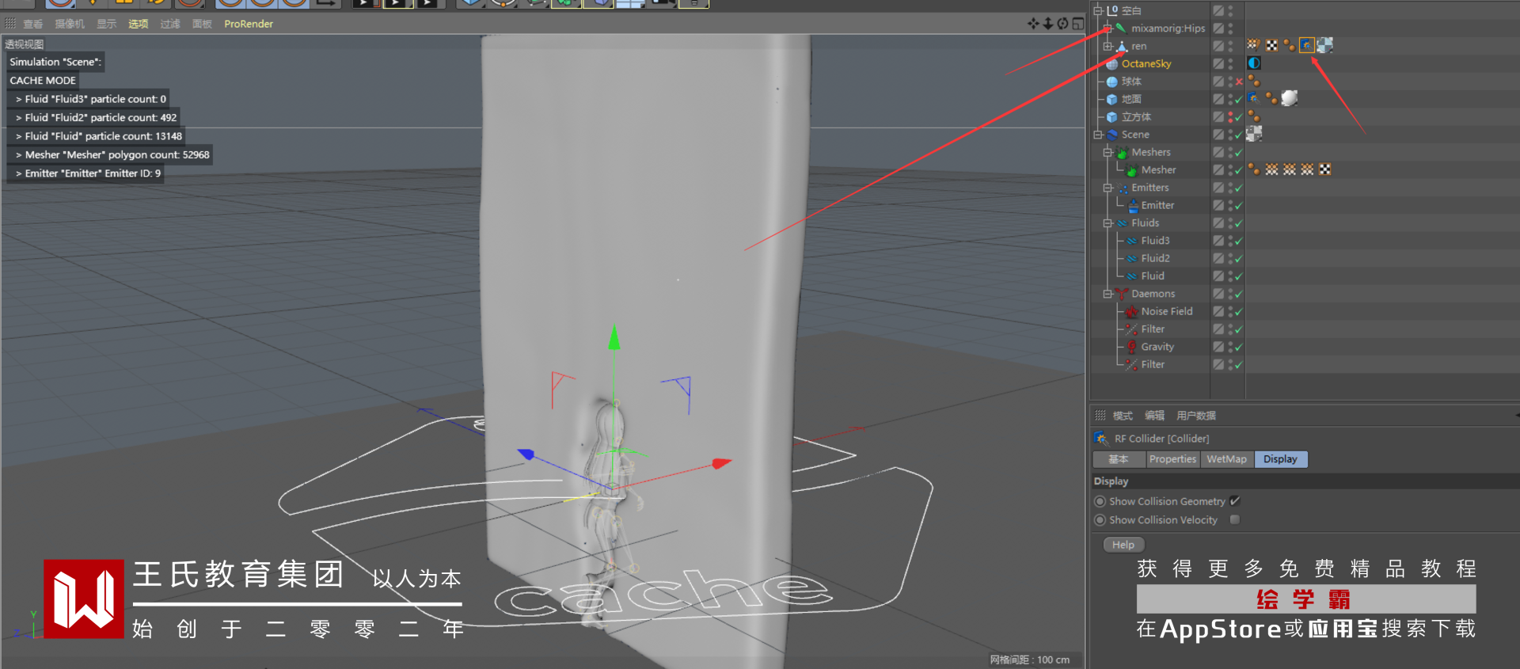The image size is (1520, 669).
Task: Select the Fluid2 object in the tree
Action: pos(1155,258)
